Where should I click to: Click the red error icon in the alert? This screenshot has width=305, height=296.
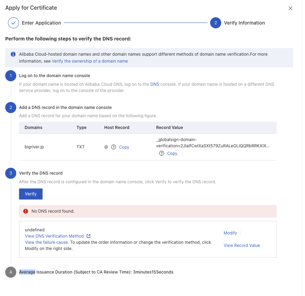click(26, 211)
